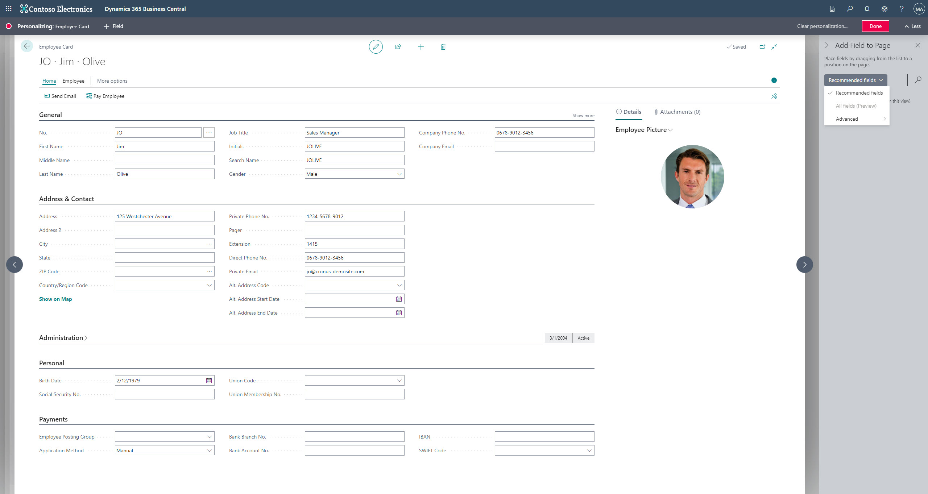Go to previous record arrow
This screenshot has width=928, height=494.
[14, 265]
